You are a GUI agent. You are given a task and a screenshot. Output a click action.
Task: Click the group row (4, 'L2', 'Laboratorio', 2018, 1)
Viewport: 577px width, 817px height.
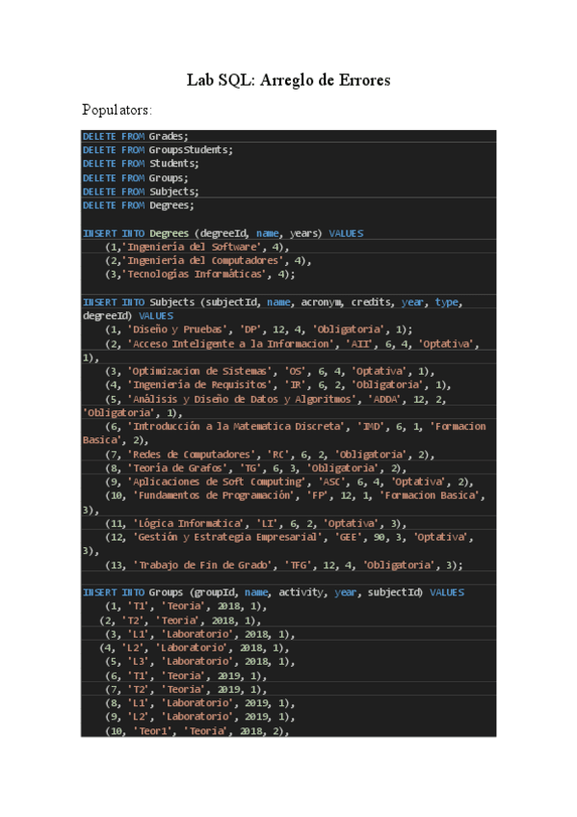click(195, 648)
